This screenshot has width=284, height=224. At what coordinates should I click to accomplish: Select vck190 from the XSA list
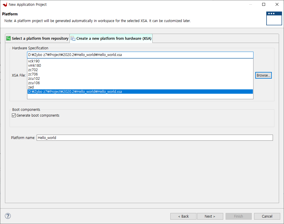point(140,61)
